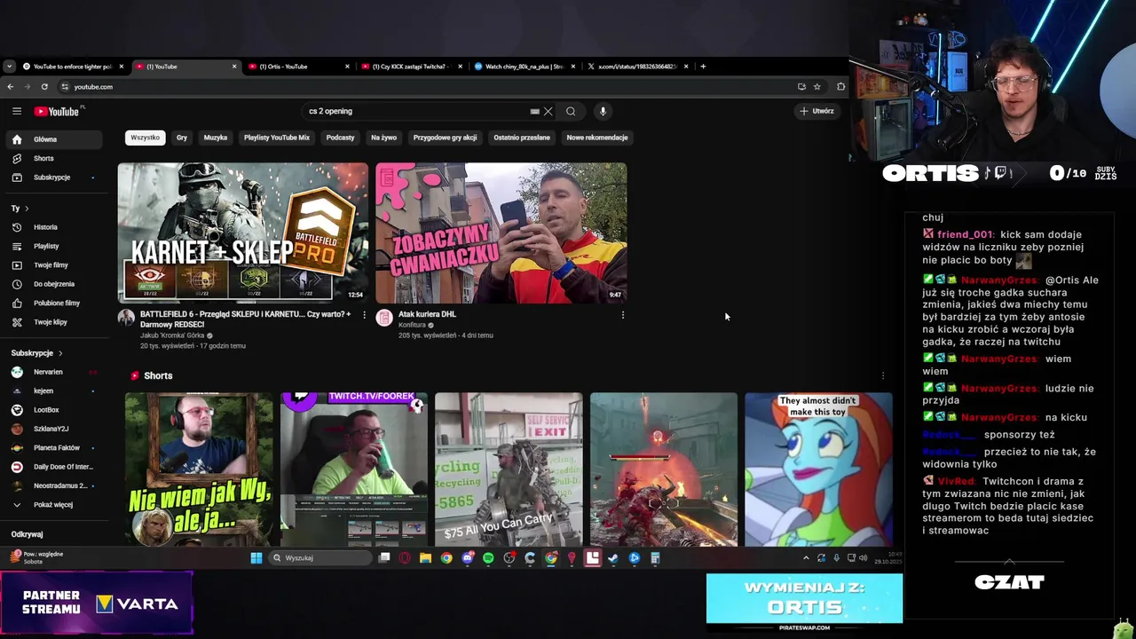Play the Atak kuriera DHL video
The image size is (1136, 639).
[501, 233]
